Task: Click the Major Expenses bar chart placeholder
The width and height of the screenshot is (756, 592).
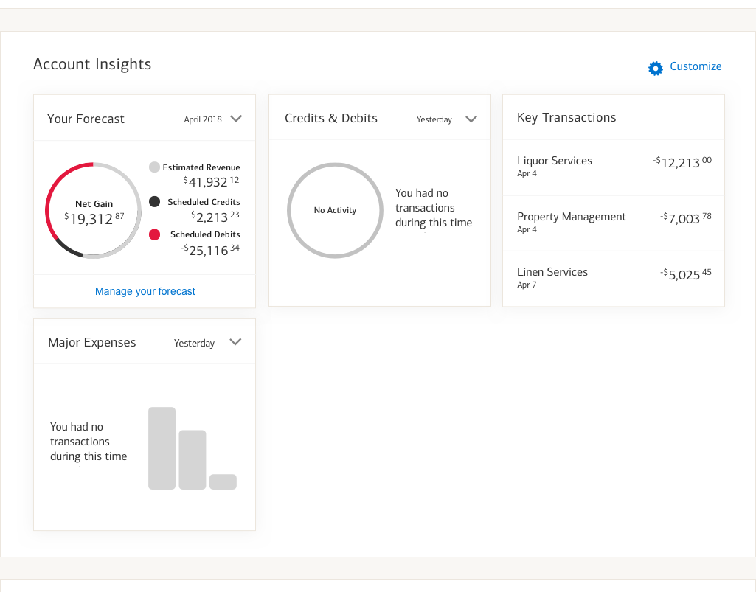Action: point(192,448)
